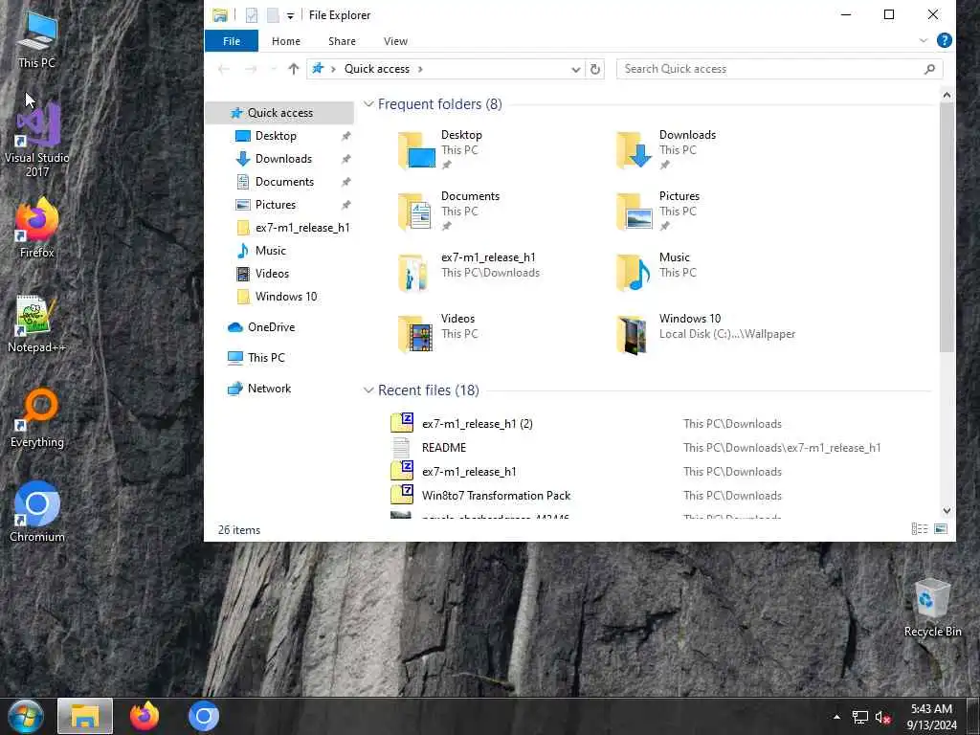Viewport: 980px width, 735px height.
Task: Open the Share ribbon tab
Action: coord(342,41)
